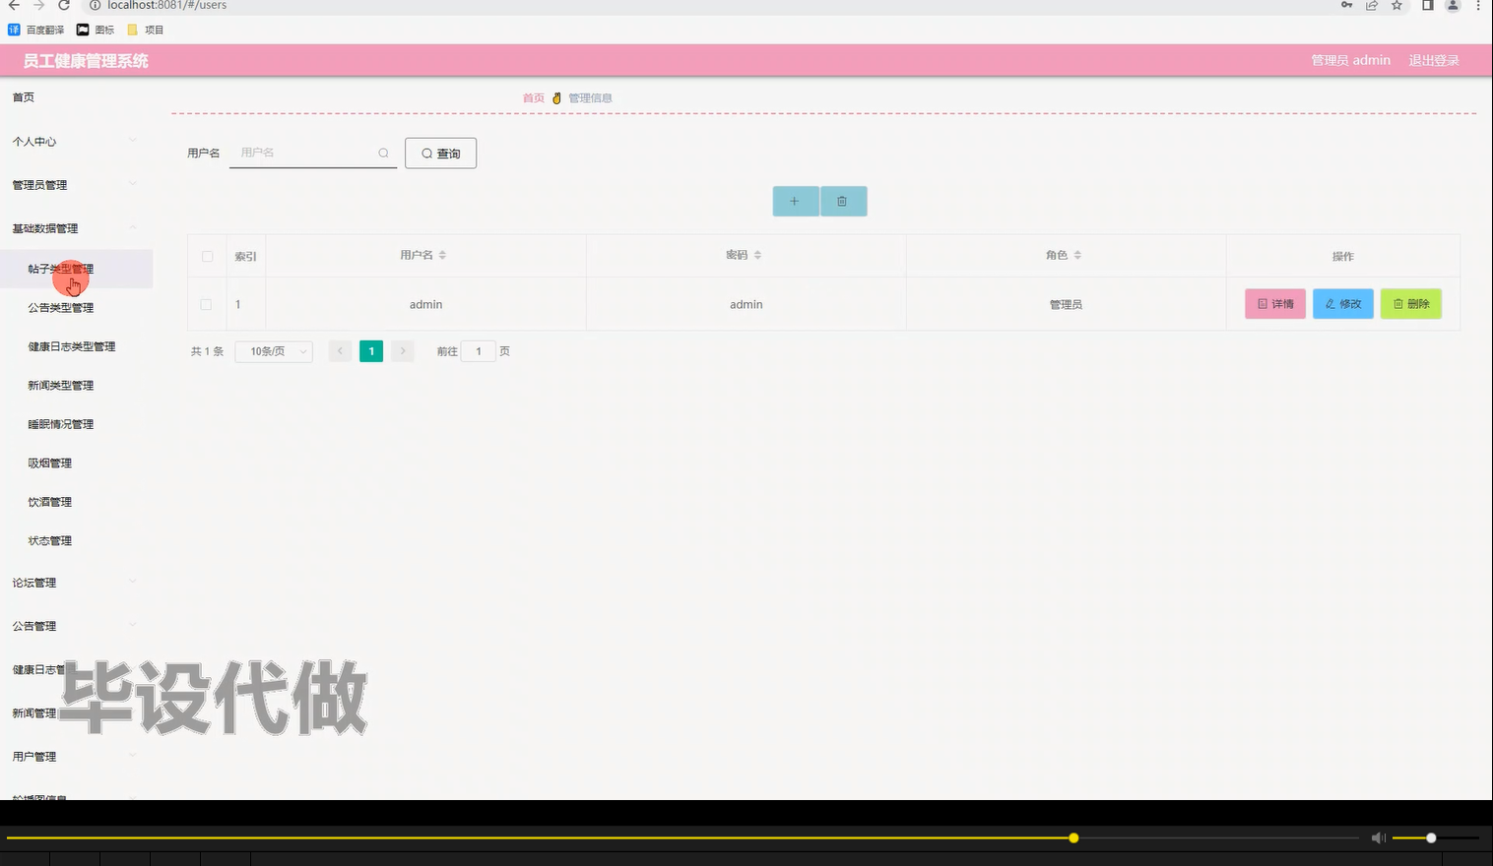This screenshot has height=866, width=1493.
Task: Check the select-all checkbox in the table header
Action: [x=207, y=255]
